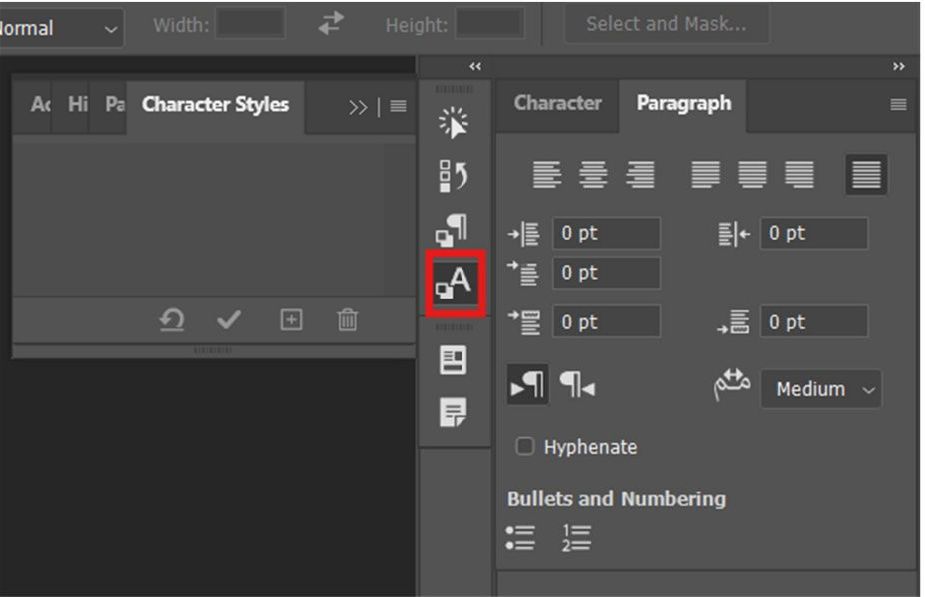The height and width of the screenshot is (597, 925).
Task: Open the Normal style dropdown
Action: click(x=59, y=28)
